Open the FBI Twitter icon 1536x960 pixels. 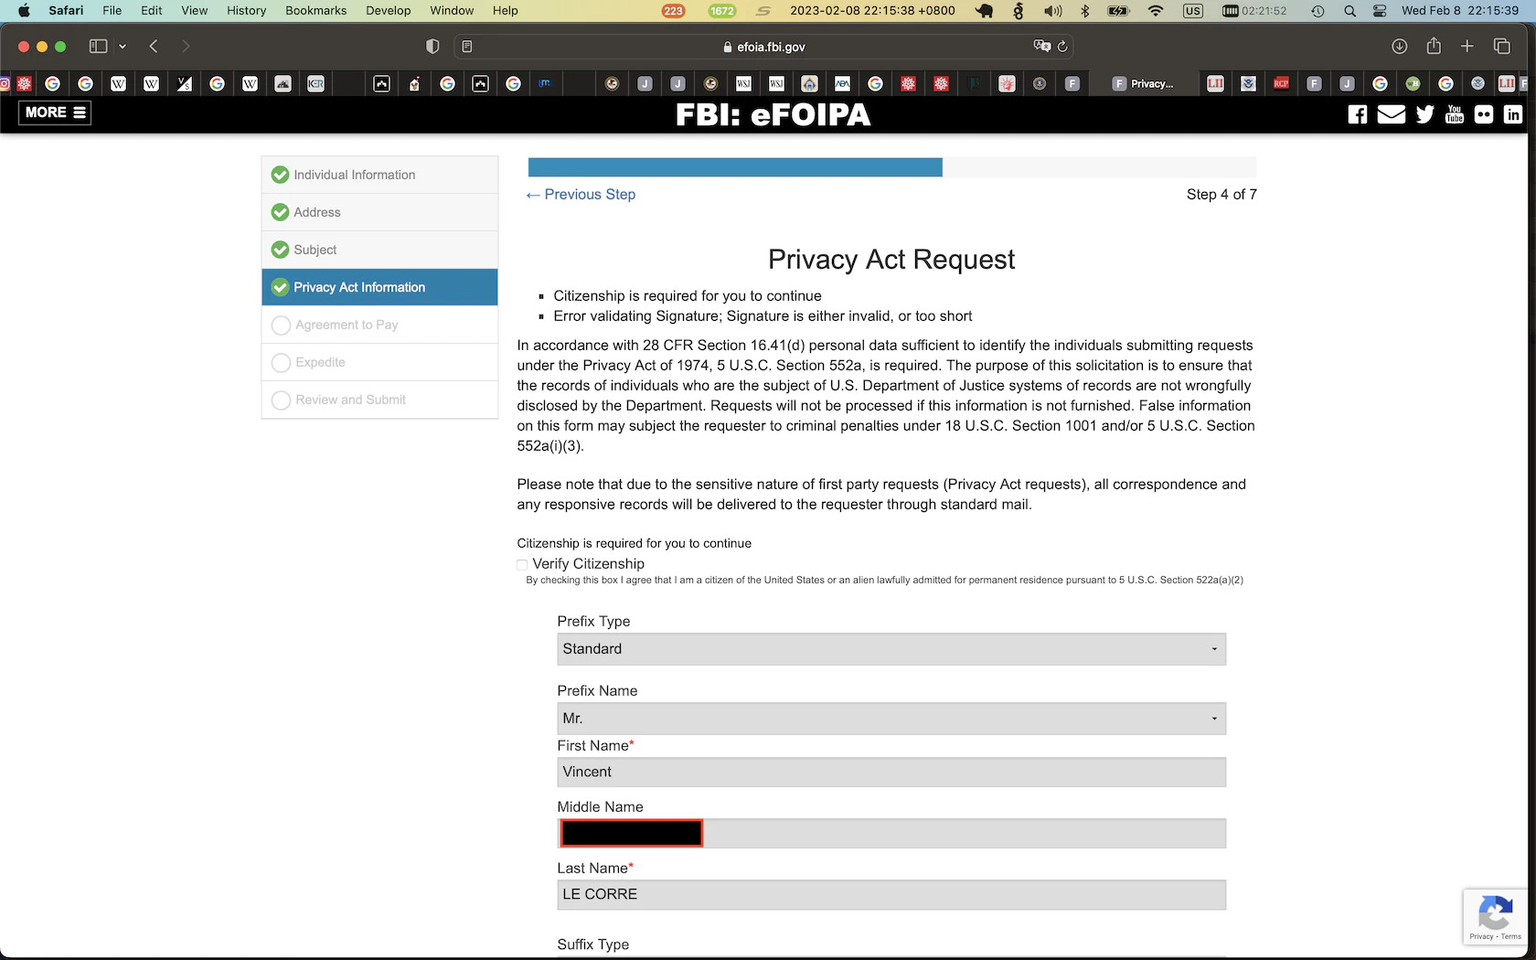1424,114
